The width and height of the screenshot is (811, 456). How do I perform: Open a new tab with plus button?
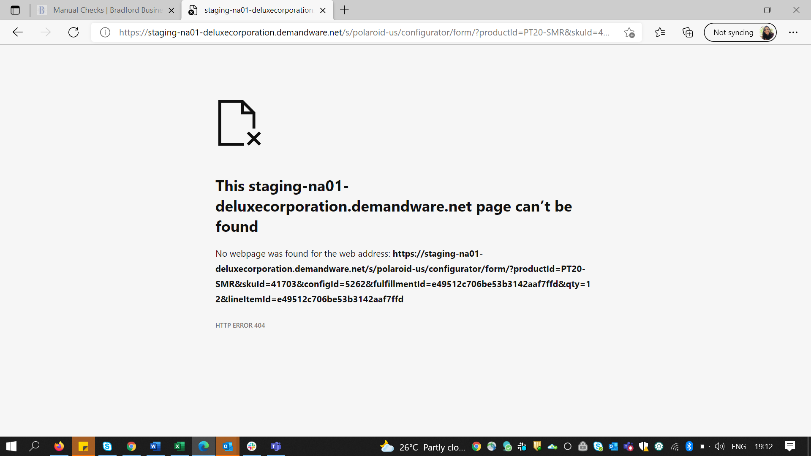(x=345, y=10)
